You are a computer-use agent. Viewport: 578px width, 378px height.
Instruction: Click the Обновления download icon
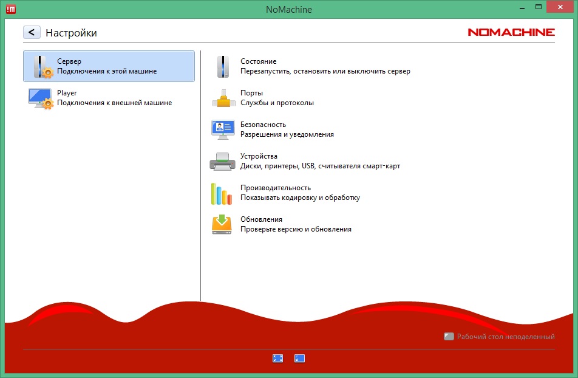coord(223,224)
